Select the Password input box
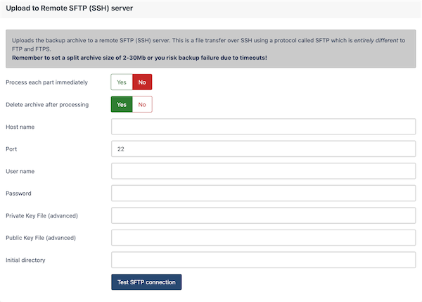The width and height of the screenshot is (422, 302). 263,193
